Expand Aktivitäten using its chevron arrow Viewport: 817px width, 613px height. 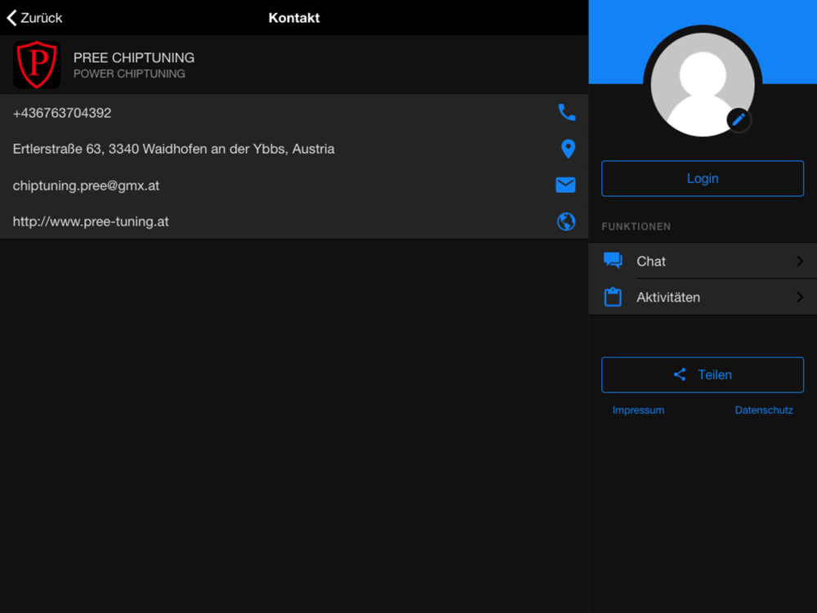800,298
